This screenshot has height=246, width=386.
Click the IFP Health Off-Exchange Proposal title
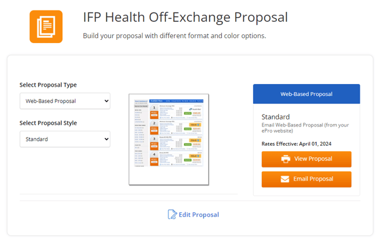coord(185,17)
